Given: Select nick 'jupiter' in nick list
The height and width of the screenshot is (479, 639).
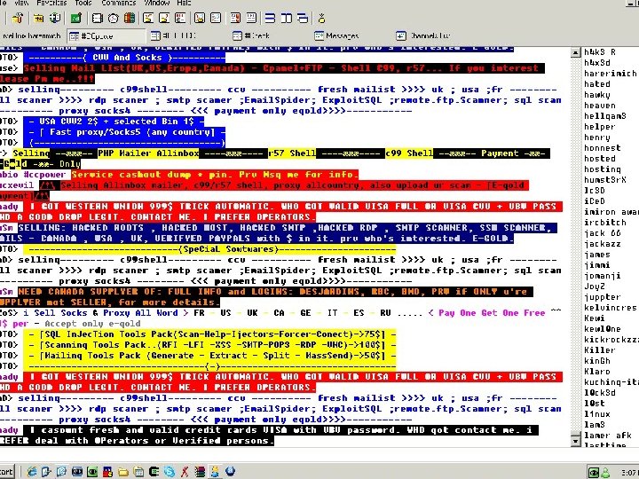Looking at the screenshot, I should pyautogui.click(x=603, y=297).
